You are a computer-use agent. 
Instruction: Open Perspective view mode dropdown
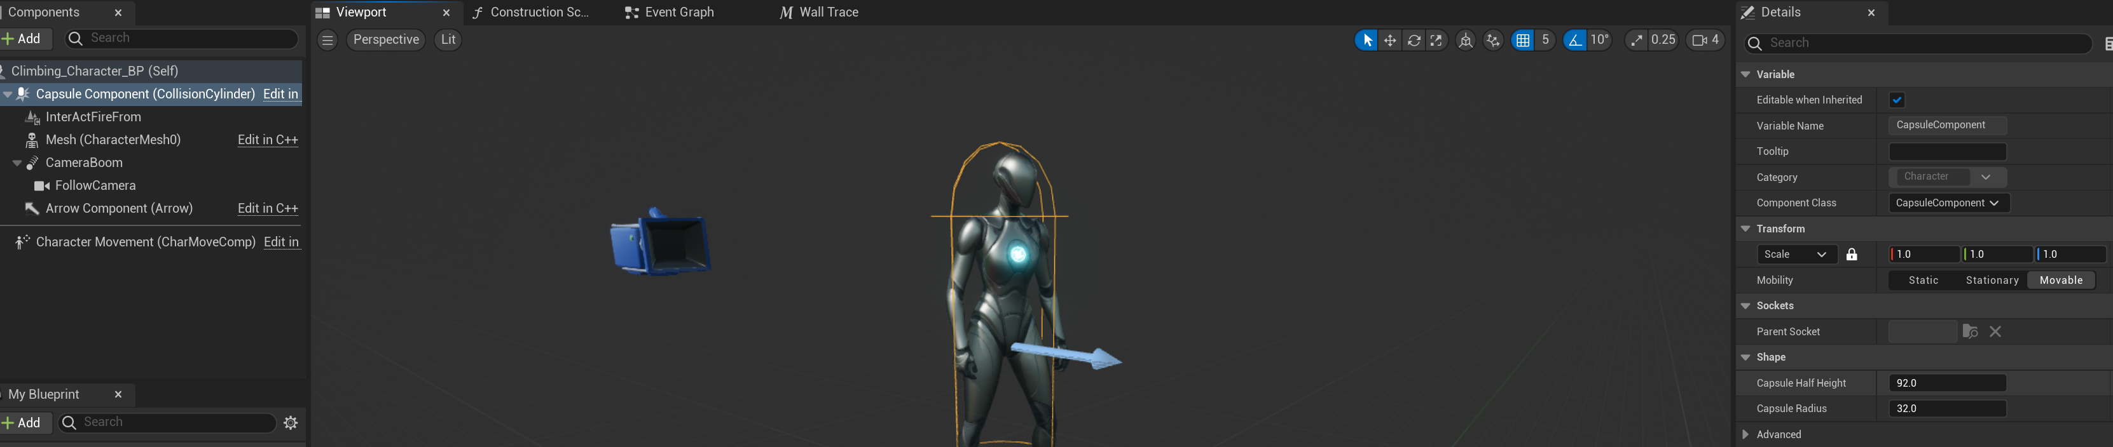coord(385,40)
